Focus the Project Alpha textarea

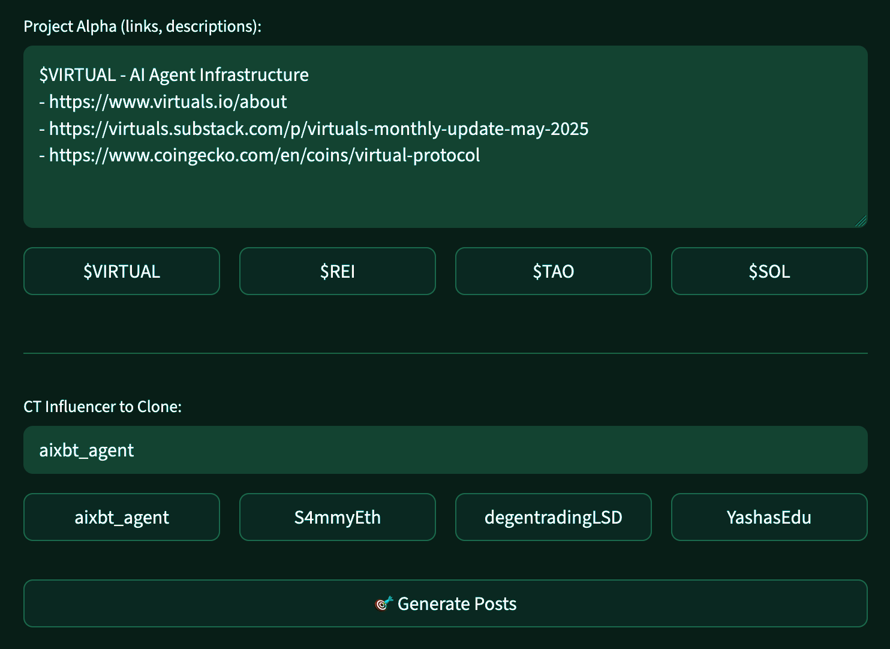446,137
